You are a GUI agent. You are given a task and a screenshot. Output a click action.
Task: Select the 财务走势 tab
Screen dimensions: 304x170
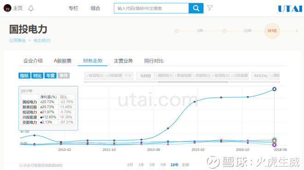tap(93, 61)
